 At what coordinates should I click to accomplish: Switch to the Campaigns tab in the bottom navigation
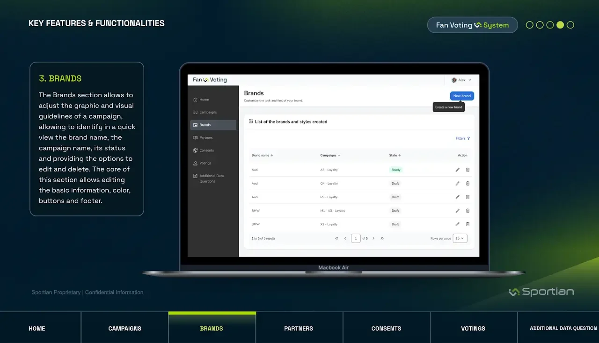click(x=124, y=329)
